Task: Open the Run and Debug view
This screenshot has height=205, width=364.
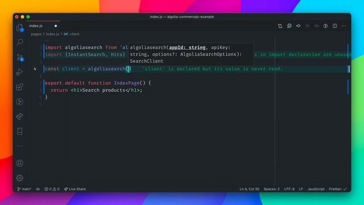Action: point(20,72)
